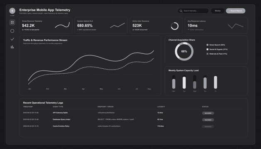Open the checkmark tasks icon in sidebar
The width and height of the screenshot is (261, 149).
pos(12,39)
